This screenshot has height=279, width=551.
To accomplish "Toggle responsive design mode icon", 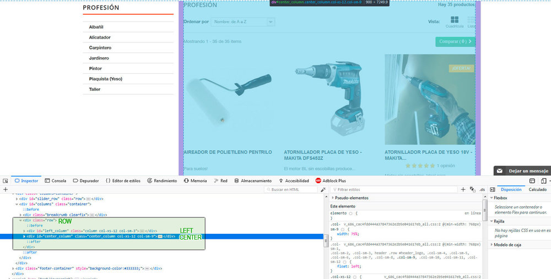I will coord(544,180).
